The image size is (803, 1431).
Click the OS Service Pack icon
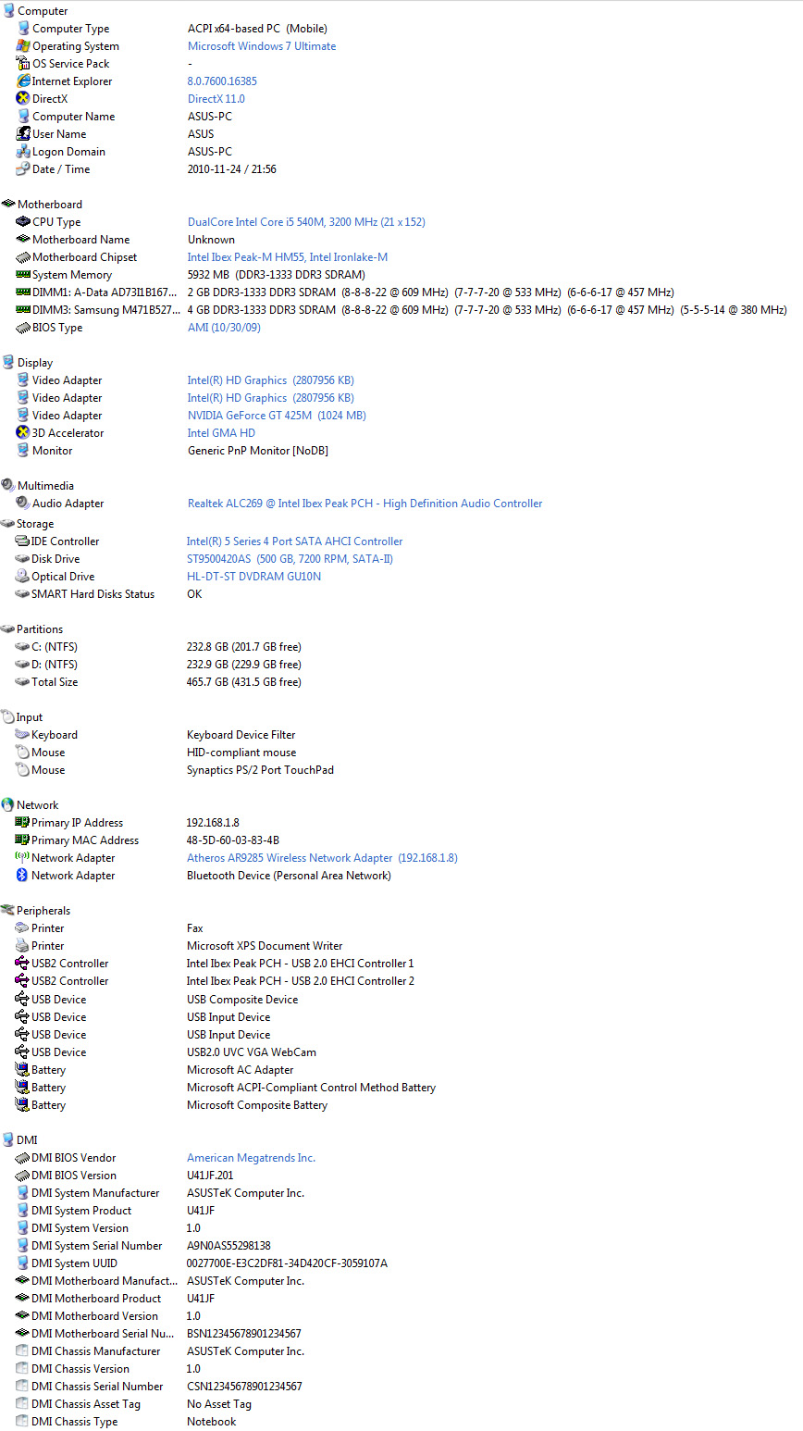(23, 64)
